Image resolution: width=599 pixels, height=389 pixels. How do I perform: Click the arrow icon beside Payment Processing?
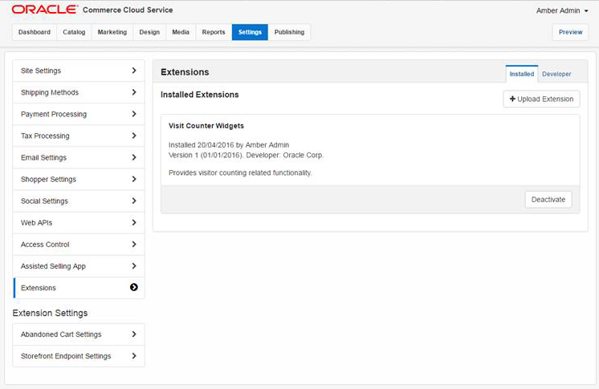(133, 114)
